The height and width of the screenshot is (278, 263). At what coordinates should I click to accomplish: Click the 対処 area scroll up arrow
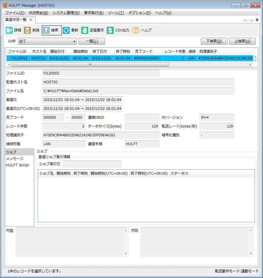(x=251, y=230)
